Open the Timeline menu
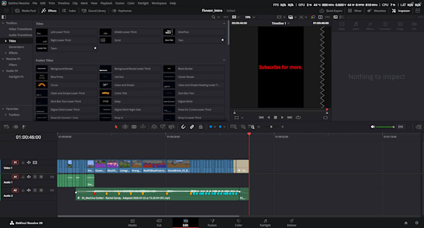This screenshot has height=228, width=424. [x=64, y=3]
